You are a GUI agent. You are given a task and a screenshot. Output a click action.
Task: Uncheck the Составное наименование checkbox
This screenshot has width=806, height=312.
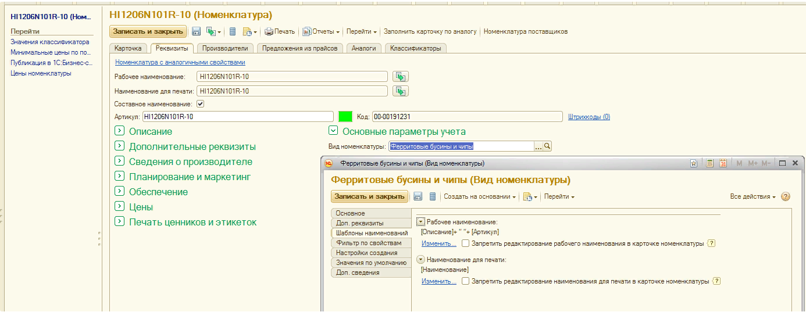[201, 104]
